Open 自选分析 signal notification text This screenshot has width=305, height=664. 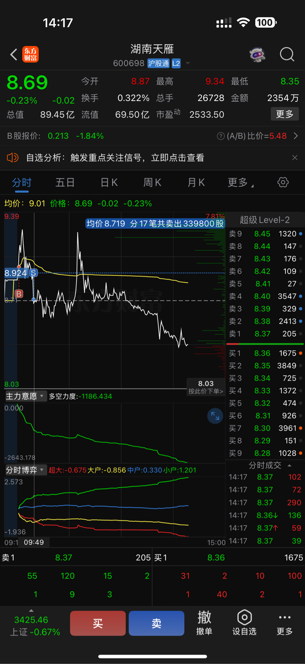(x=115, y=158)
